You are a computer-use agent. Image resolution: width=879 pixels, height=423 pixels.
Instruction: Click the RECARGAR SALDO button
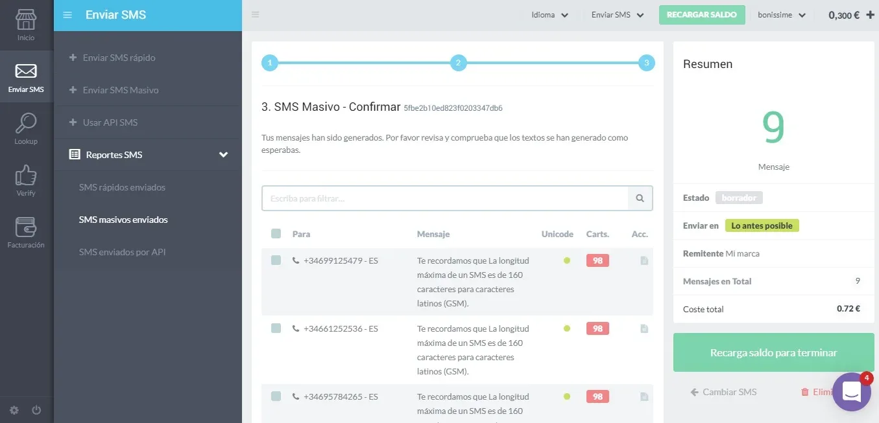(702, 15)
